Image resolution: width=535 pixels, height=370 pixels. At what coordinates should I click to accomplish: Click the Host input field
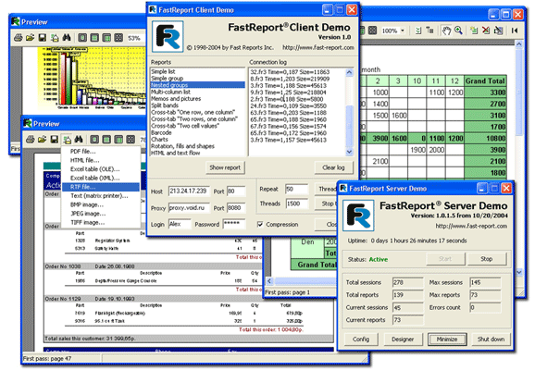pos(189,191)
